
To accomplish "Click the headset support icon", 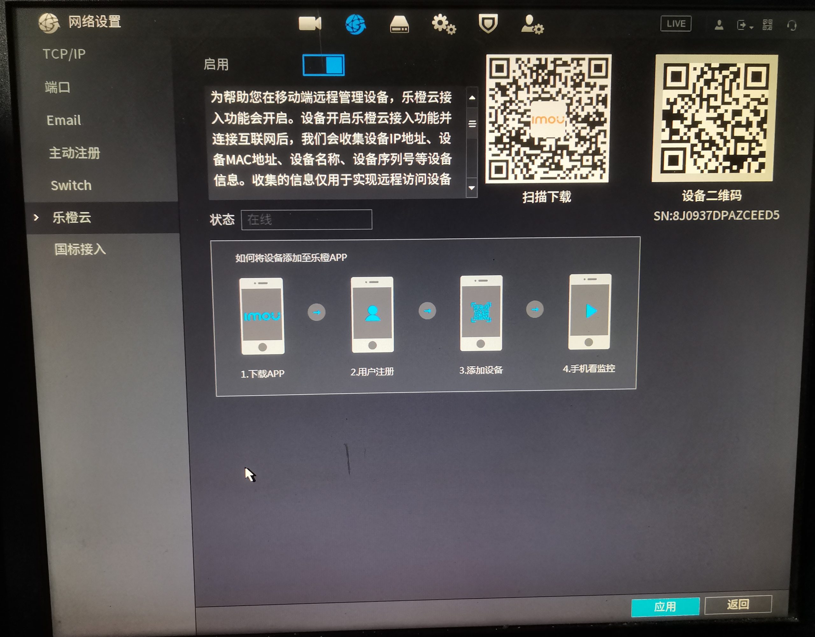I will (x=791, y=26).
